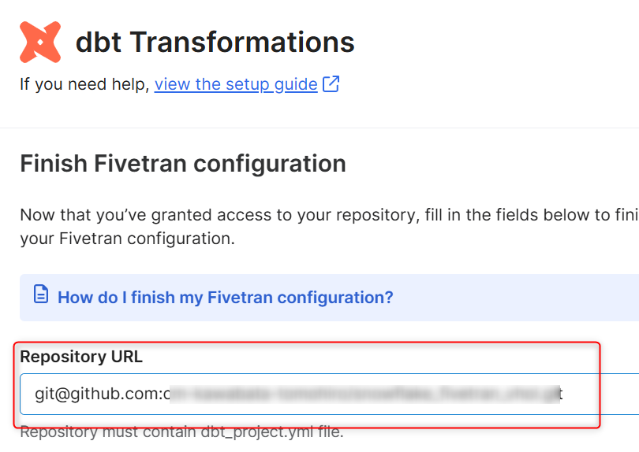This screenshot has height=452, width=639.
Task: Click the "your Fivetran configuration." paragraph line
Action: 128,239
